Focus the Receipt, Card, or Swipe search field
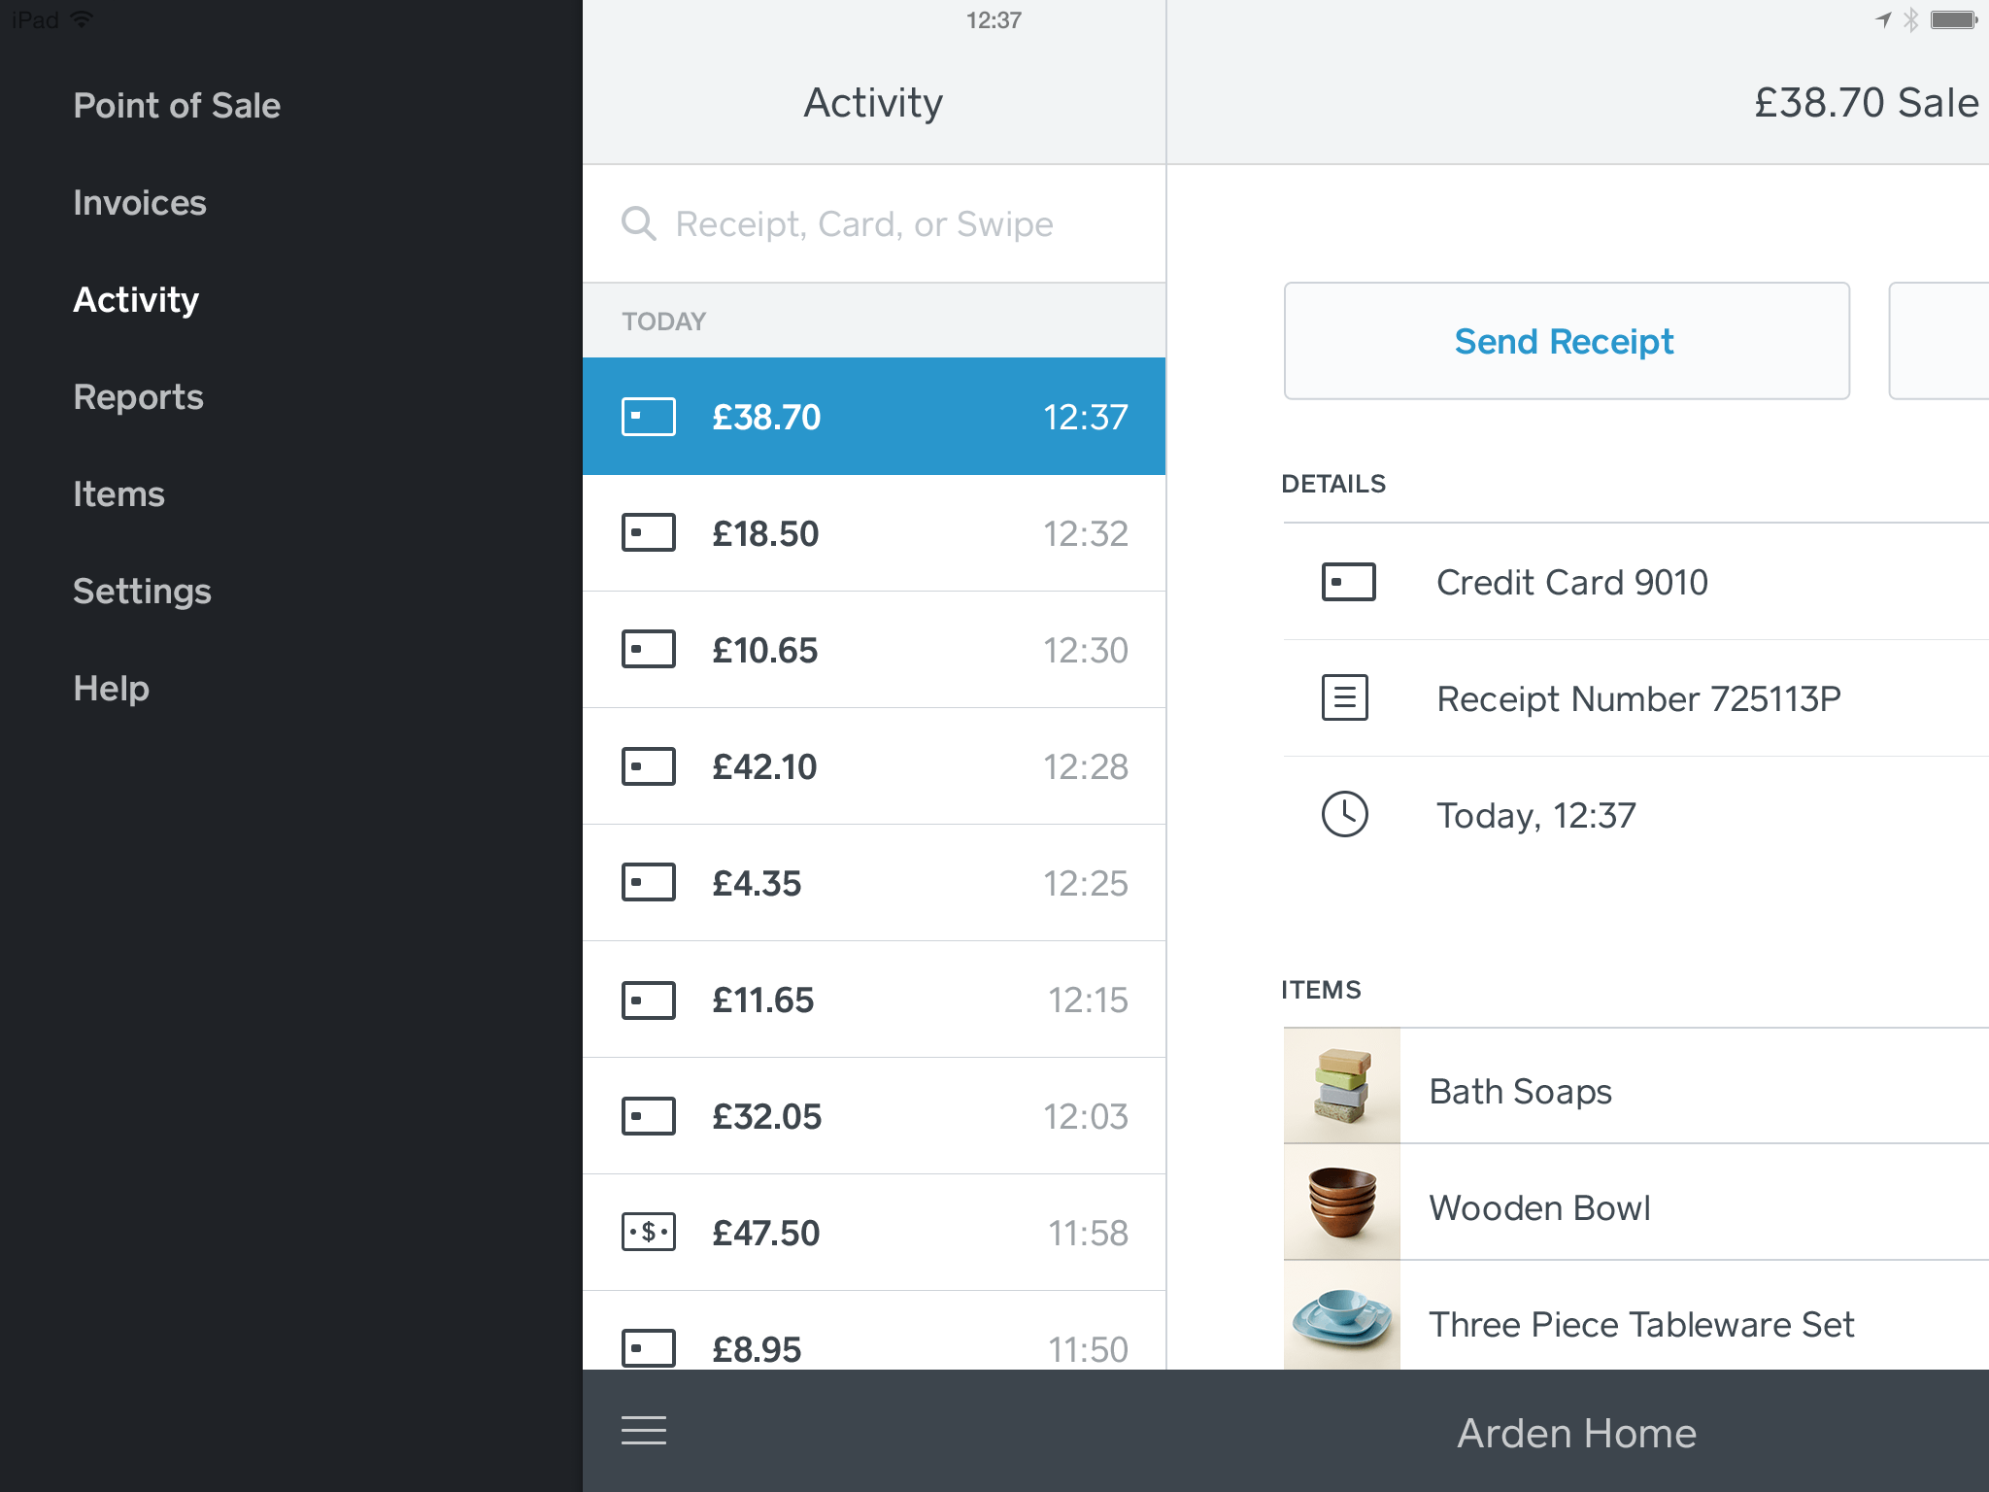Viewport: 1989px width, 1492px height. click(874, 224)
